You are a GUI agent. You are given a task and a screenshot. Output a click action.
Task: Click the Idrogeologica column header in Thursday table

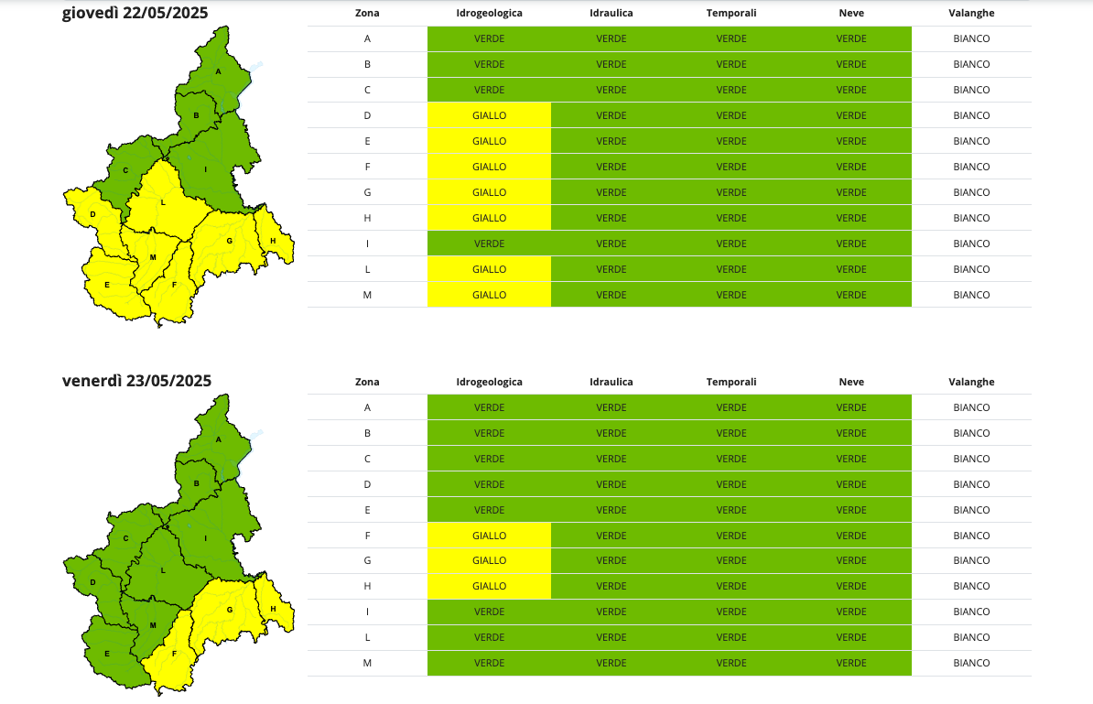(x=489, y=13)
